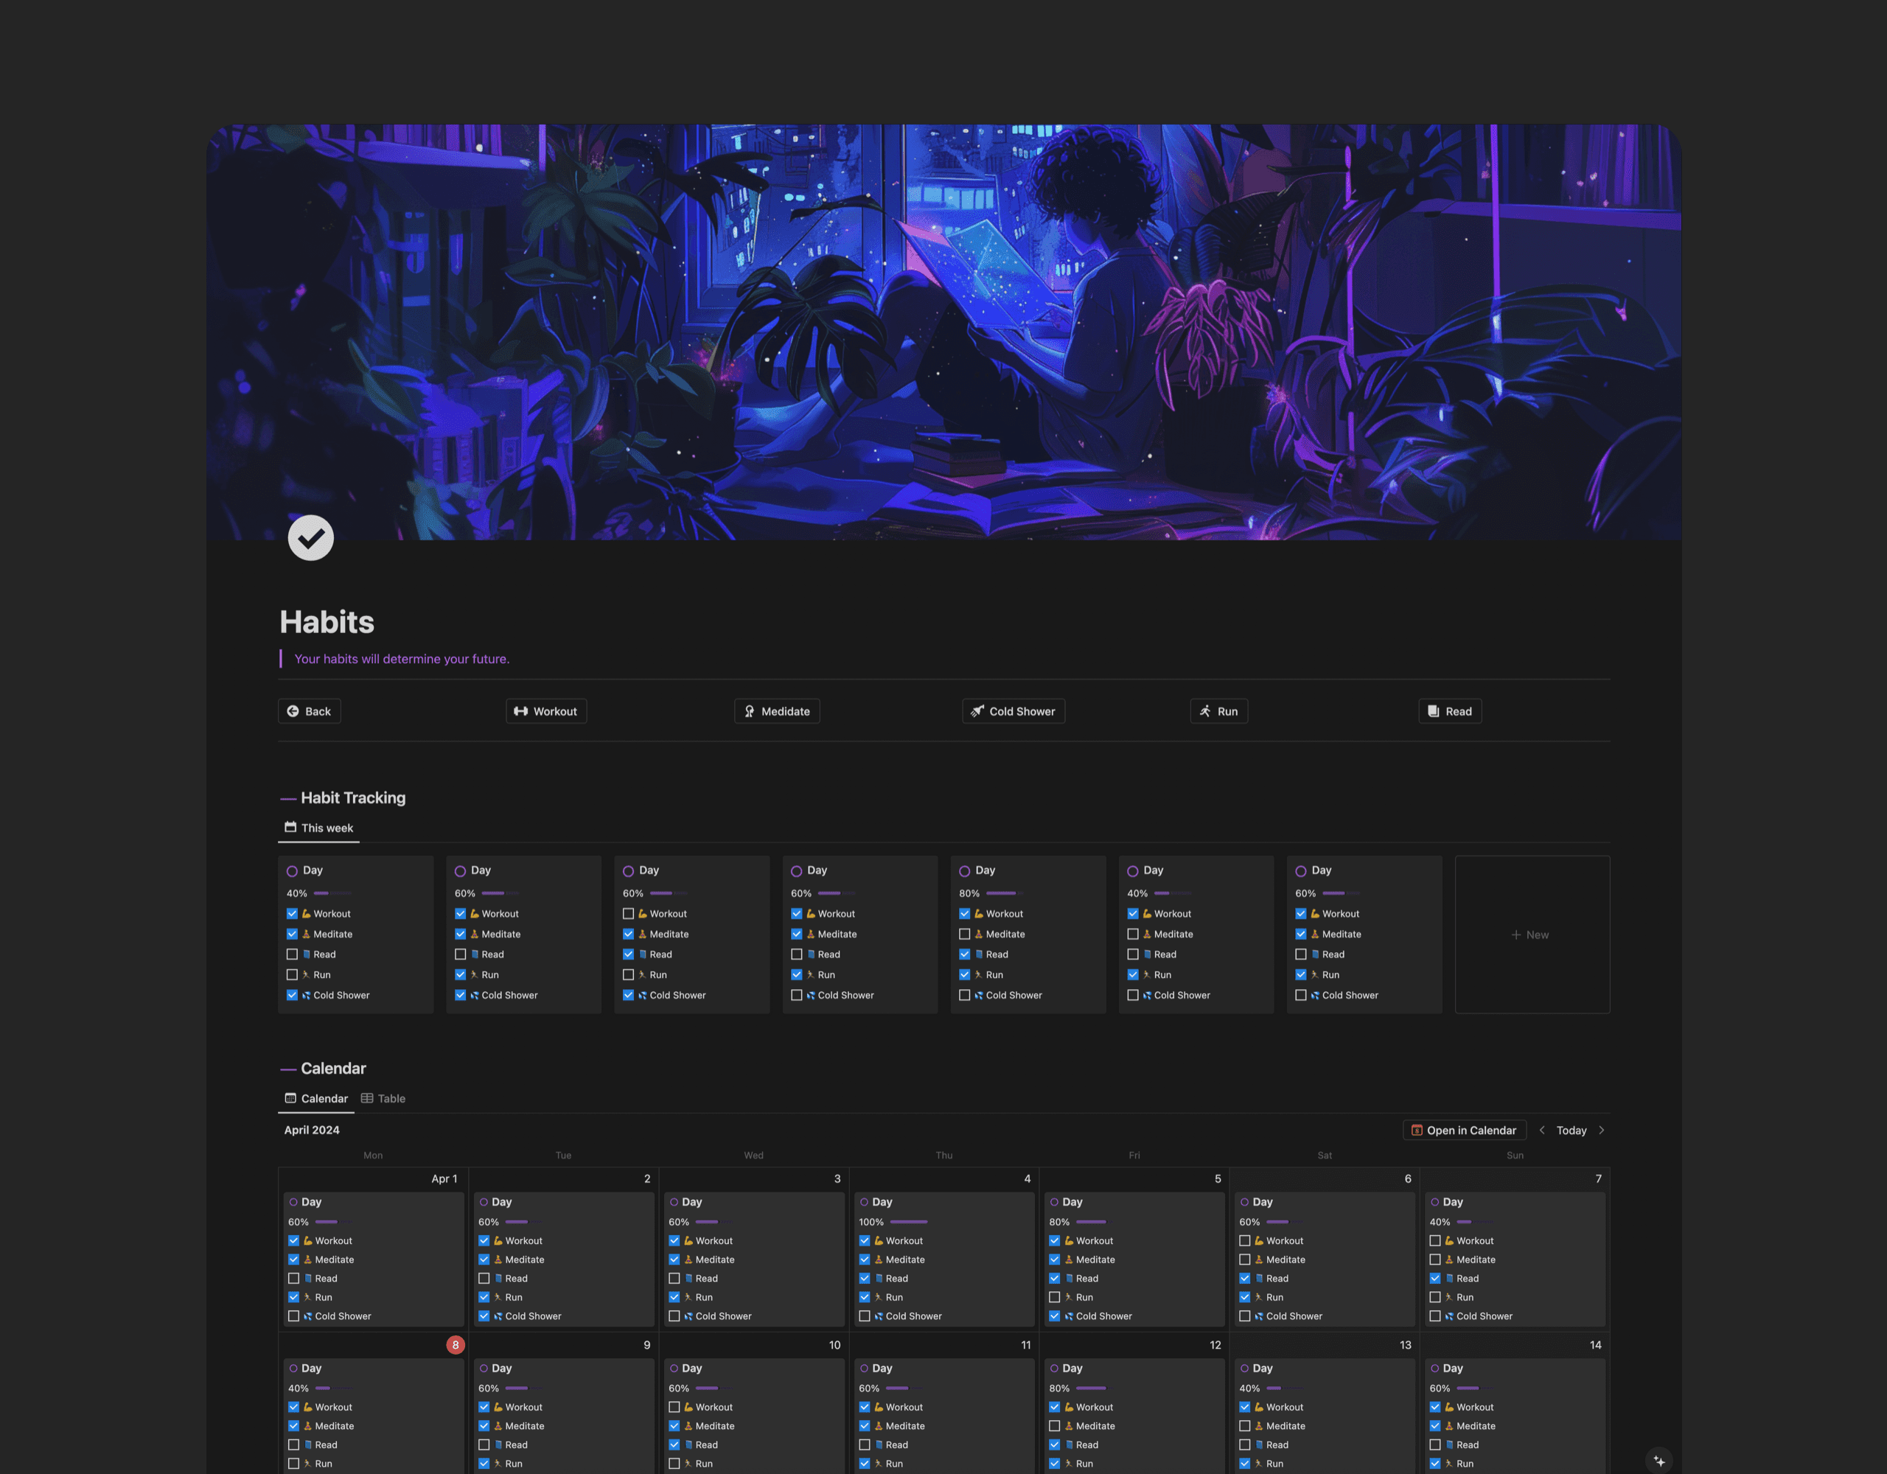
Task: Go to previous month with left chevron
Action: coord(1542,1130)
